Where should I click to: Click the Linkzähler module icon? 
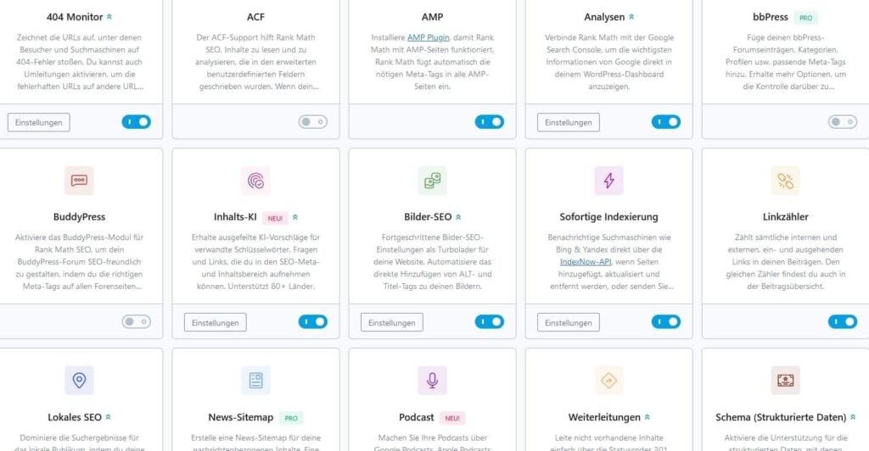(785, 181)
